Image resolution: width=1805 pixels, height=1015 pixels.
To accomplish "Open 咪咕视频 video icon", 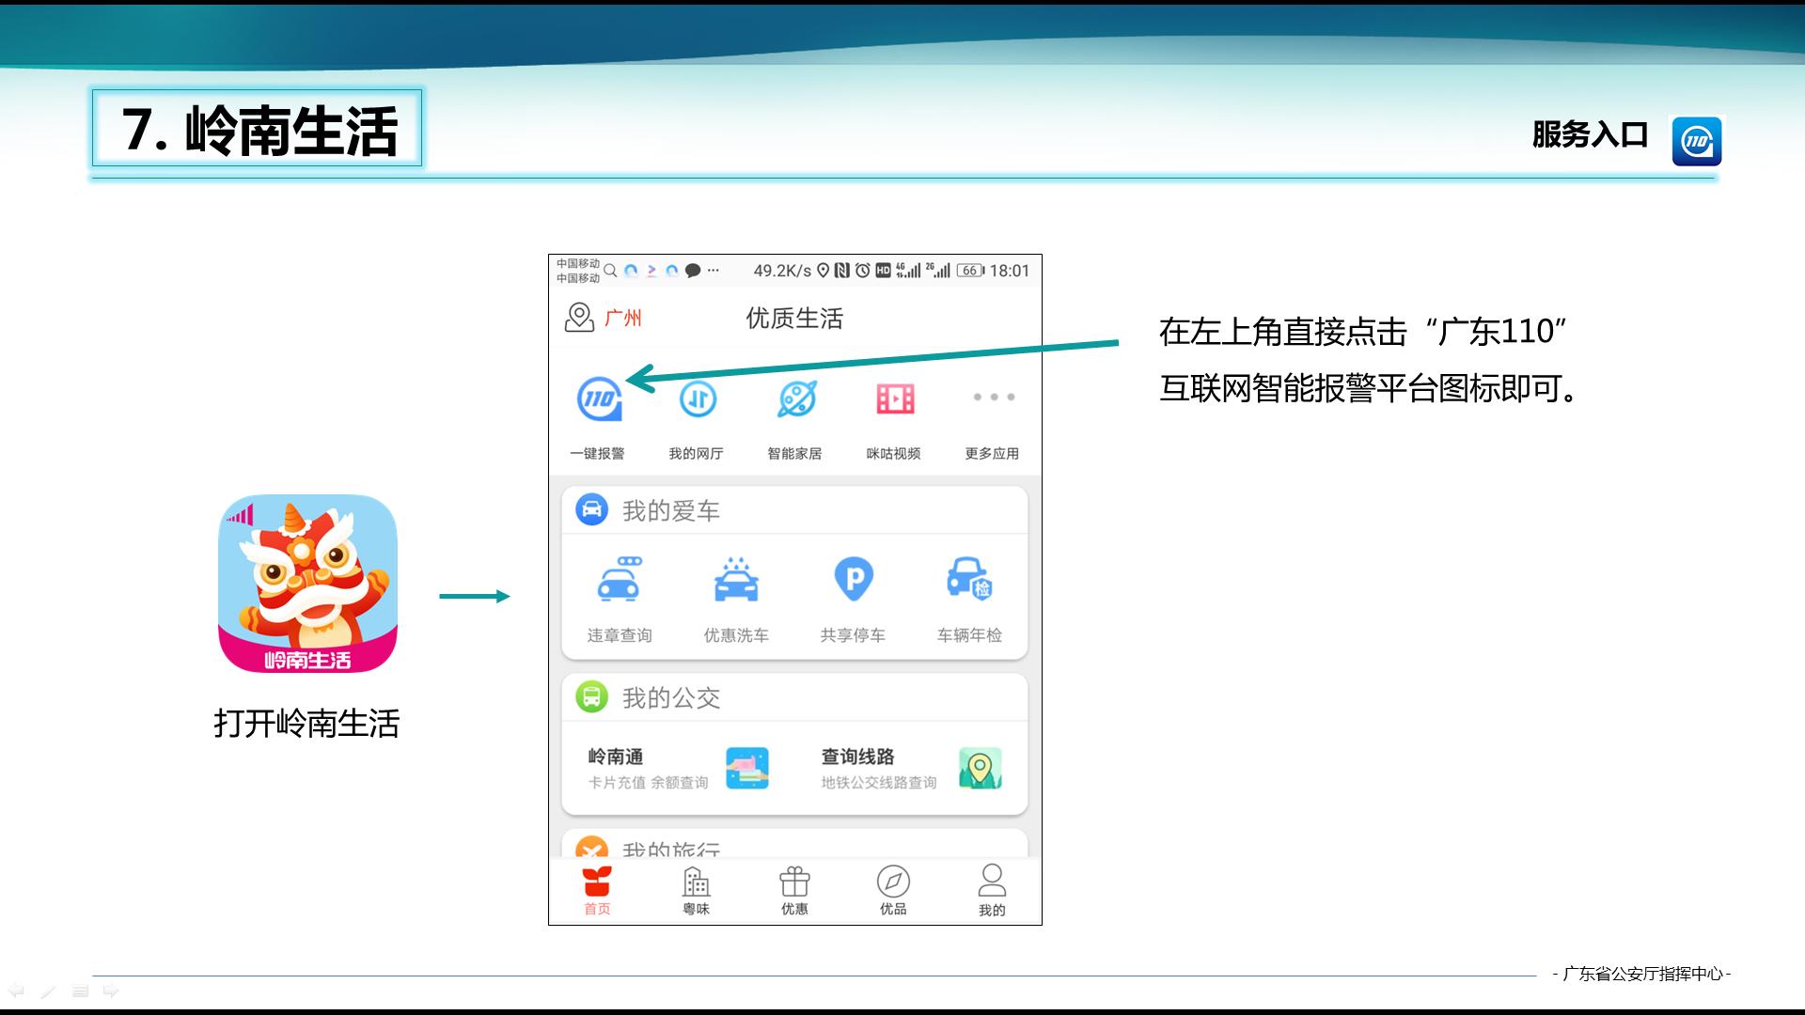I will click(x=895, y=398).
